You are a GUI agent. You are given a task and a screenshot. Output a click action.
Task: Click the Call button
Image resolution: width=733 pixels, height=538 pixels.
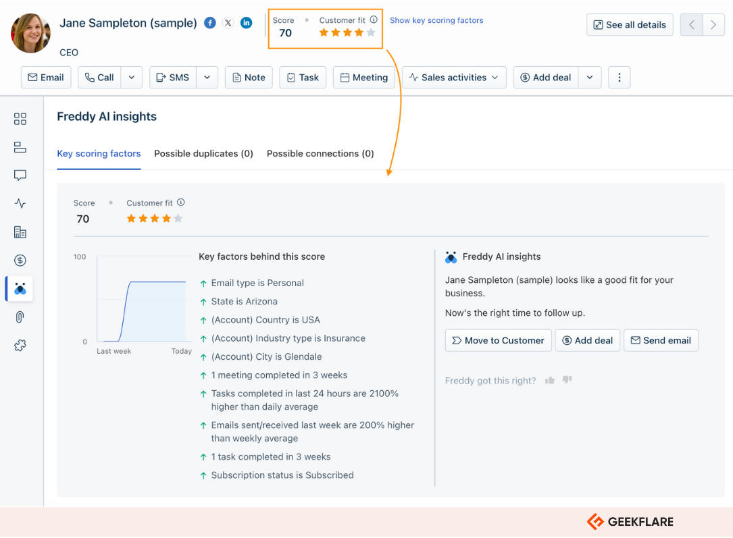[x=99, y=78]
